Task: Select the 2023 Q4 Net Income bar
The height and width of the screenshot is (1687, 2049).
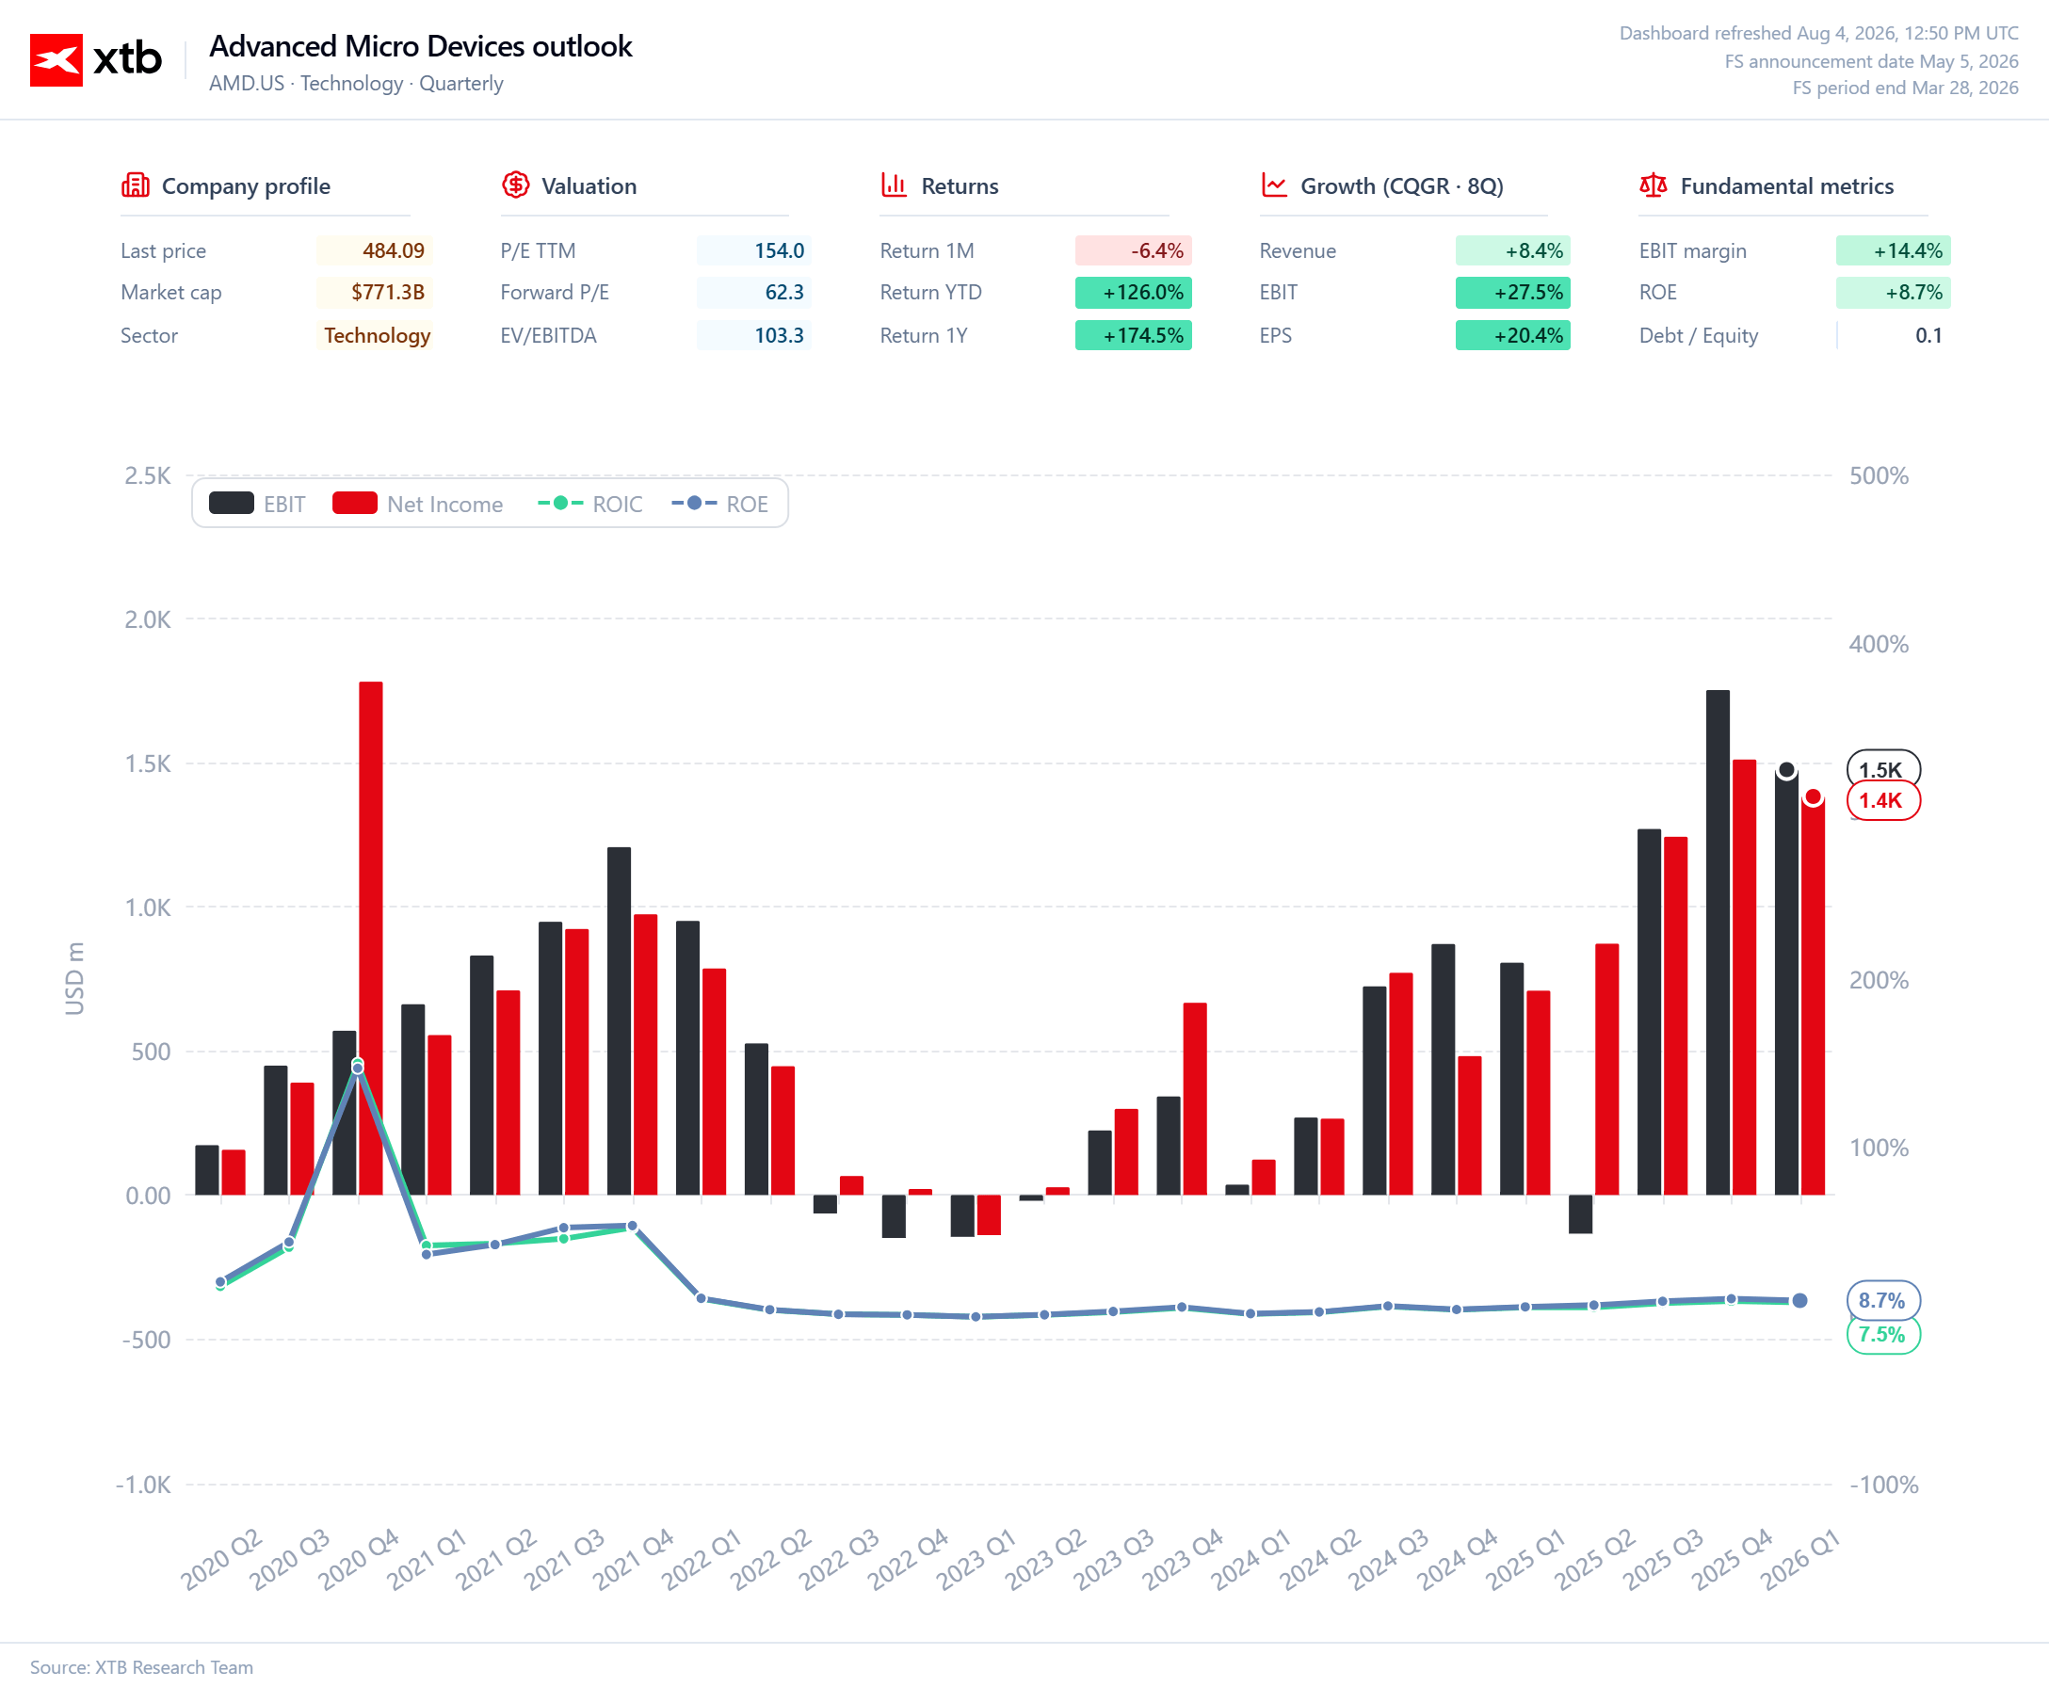Action: point(1195,1099)
